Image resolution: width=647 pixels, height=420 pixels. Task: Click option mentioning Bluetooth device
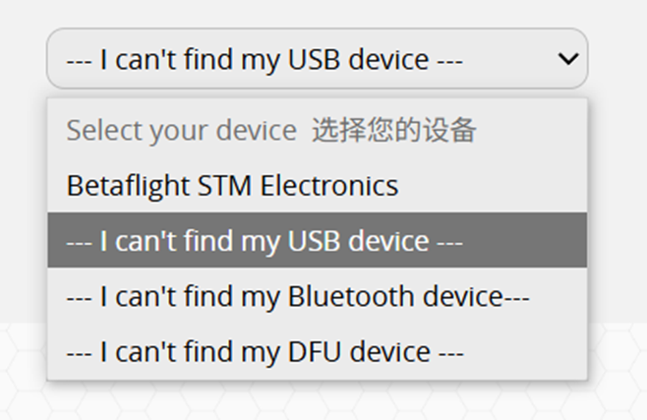click(317, 295)
